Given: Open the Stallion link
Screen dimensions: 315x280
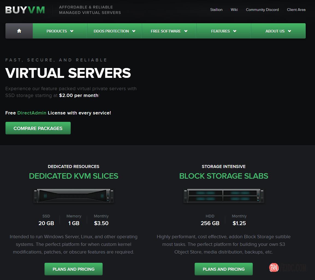Looking at the screenshot, I should (x=216, y=10).
